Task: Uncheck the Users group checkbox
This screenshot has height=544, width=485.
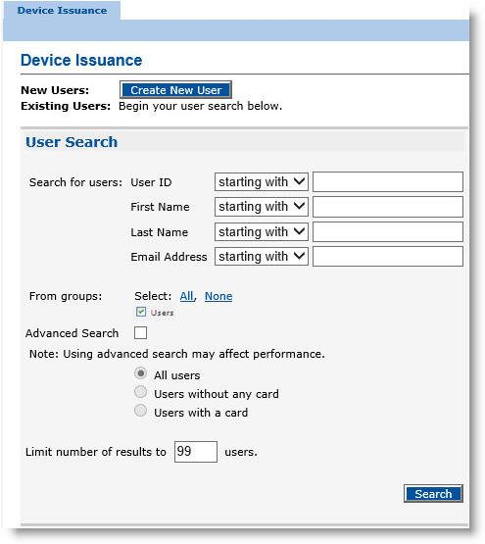Action: (x=141, y=312)
